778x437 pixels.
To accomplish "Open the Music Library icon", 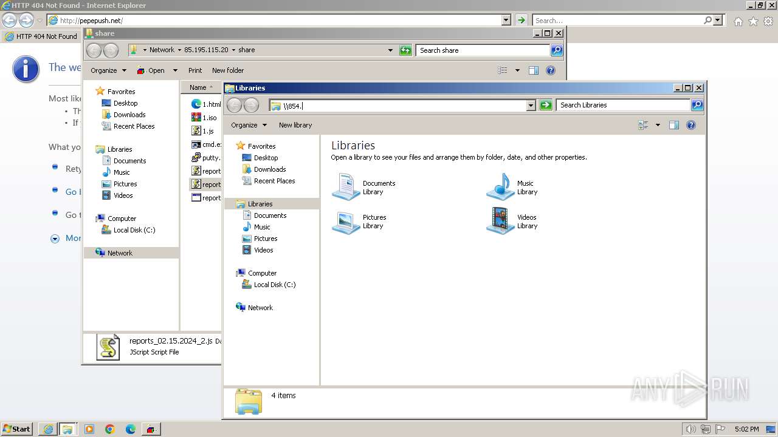I will (x=501, y=187).
